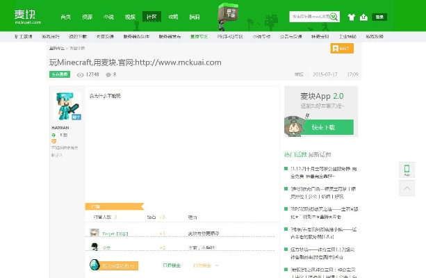Open the nav item right of 攻略

point(195,17)
